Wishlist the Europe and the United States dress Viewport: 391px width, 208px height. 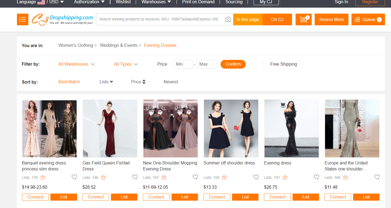[377, 177]
